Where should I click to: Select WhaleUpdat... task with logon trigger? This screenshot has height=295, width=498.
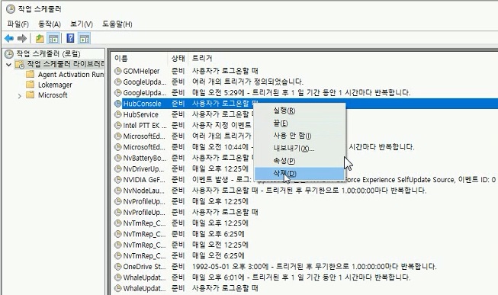[305, 288]
